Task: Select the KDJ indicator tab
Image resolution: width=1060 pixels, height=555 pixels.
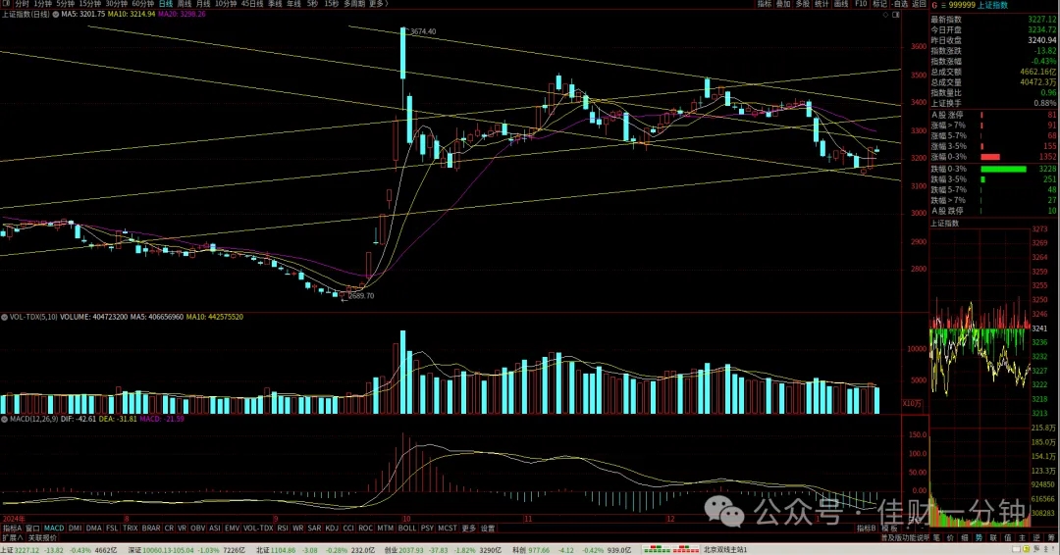Action: [x=332, y=528]
